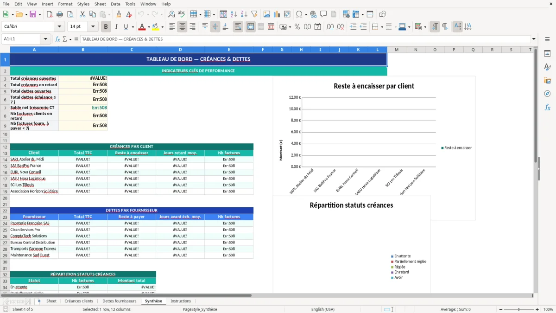Click zoom in plus button
The width and height of the screenshot is (556, 313).
[x=537, y=309]
